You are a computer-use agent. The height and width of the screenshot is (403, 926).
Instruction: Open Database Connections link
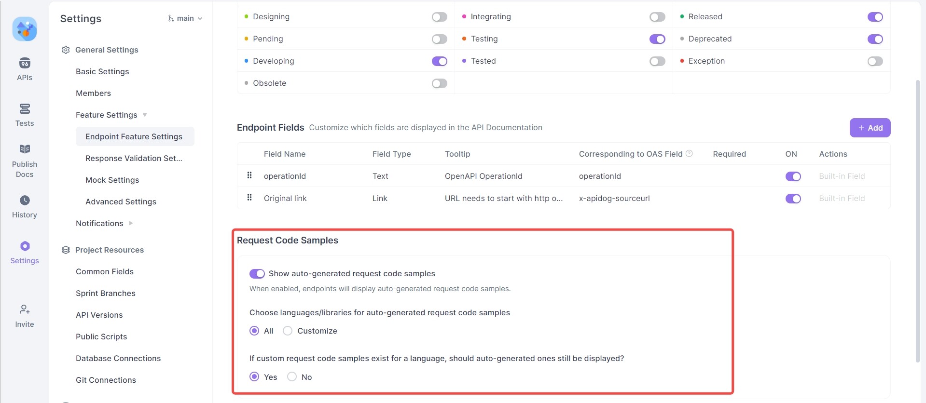click(118, 358)
